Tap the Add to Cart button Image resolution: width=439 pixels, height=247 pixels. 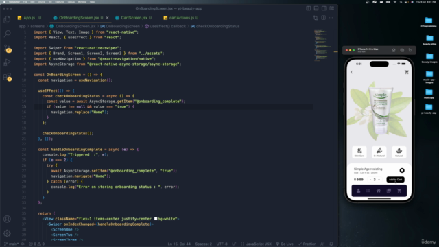pos(395,180)
